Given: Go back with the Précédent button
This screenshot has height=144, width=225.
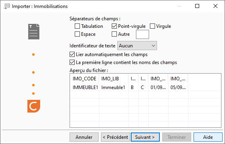Looking at the screenshot, I should (x=116, y=137).
